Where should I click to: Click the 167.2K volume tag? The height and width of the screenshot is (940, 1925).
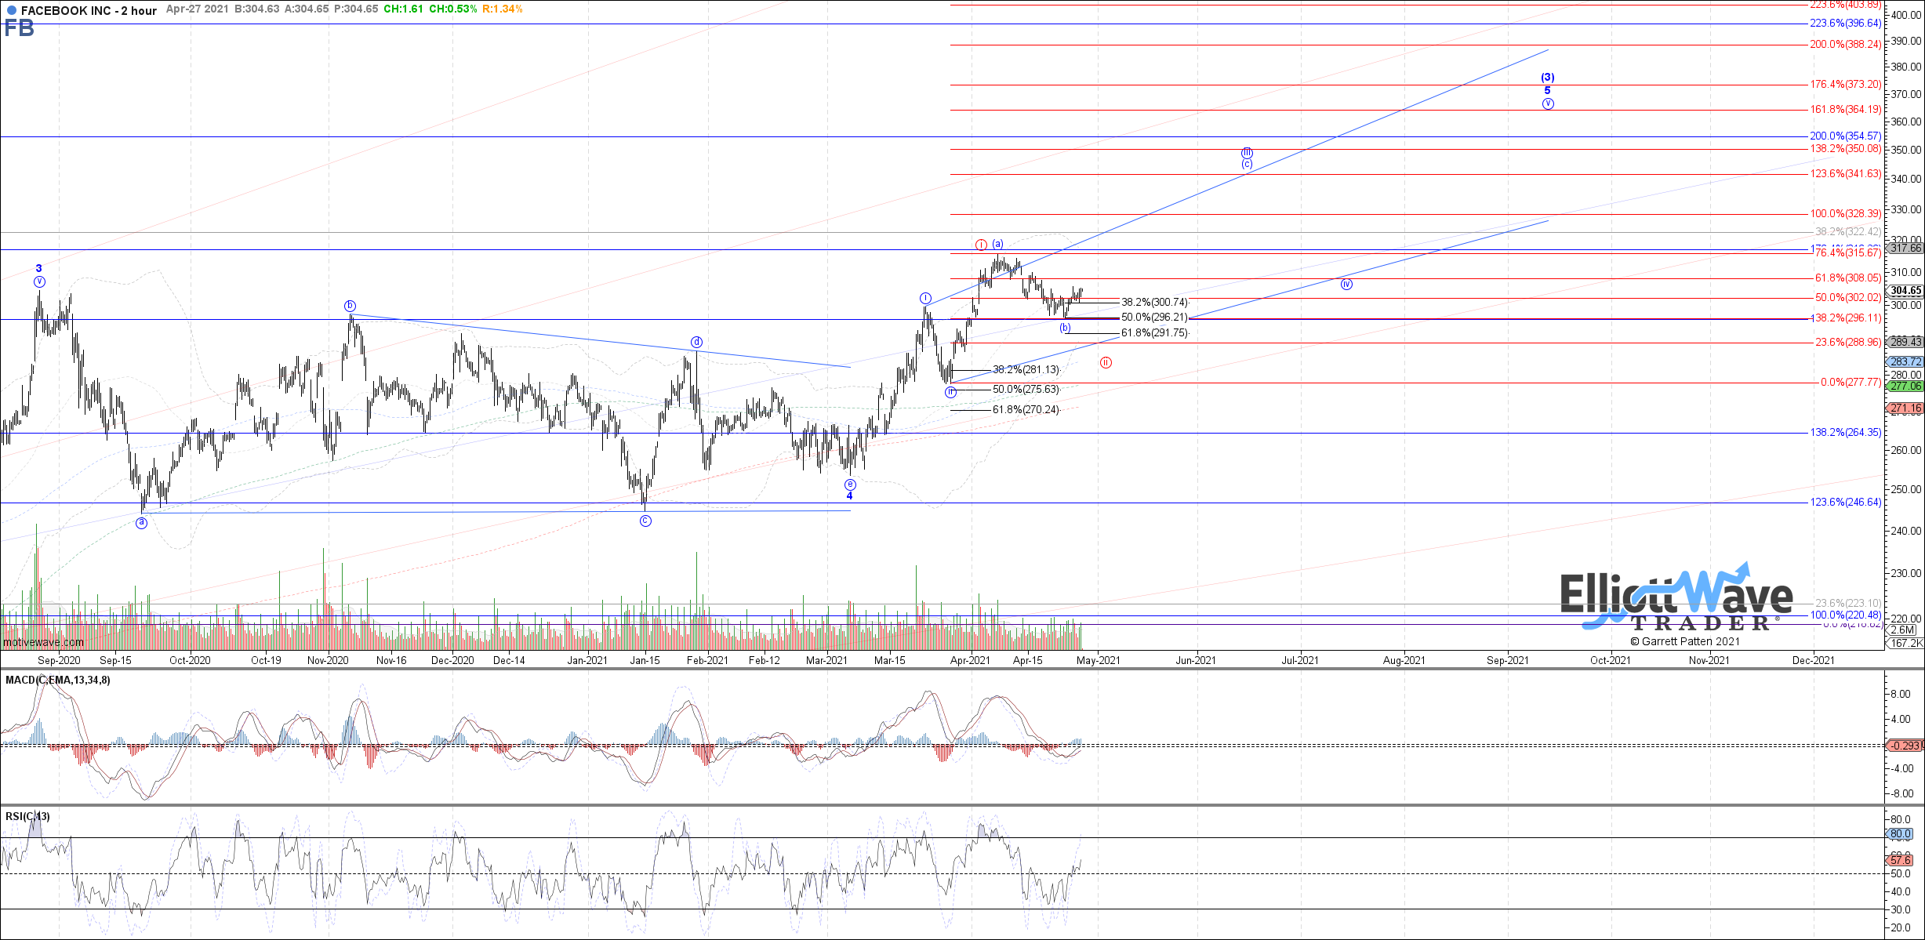1905,643
